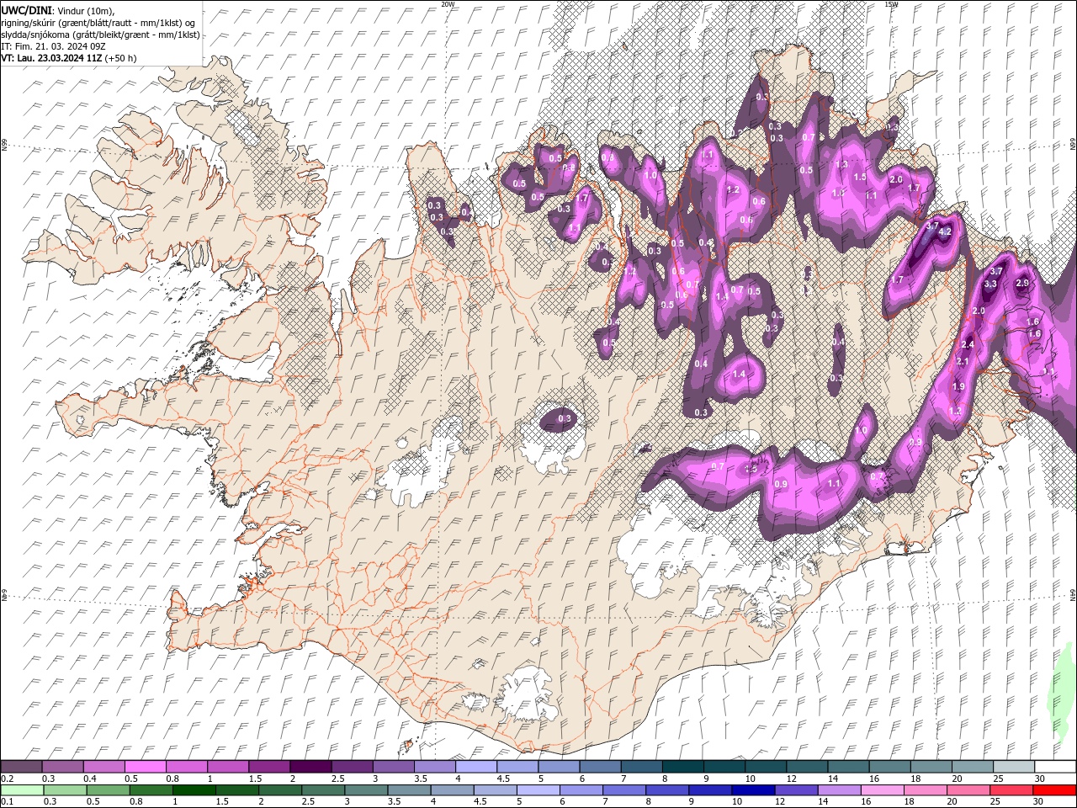Select the top-row legend swatch labeled 2.5
Screen dimensions: 1077x808
click(351, 767)
